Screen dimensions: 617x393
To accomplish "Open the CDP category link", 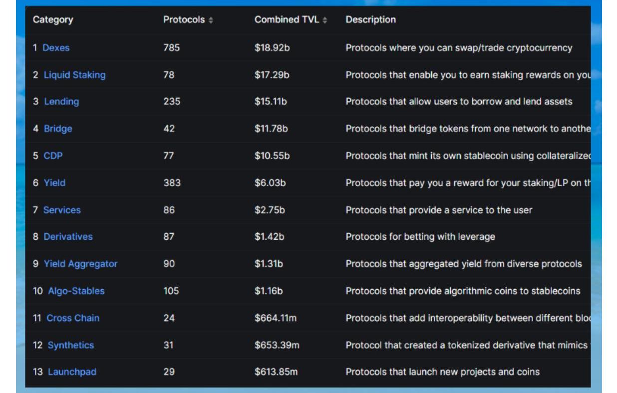I will 53,156.
